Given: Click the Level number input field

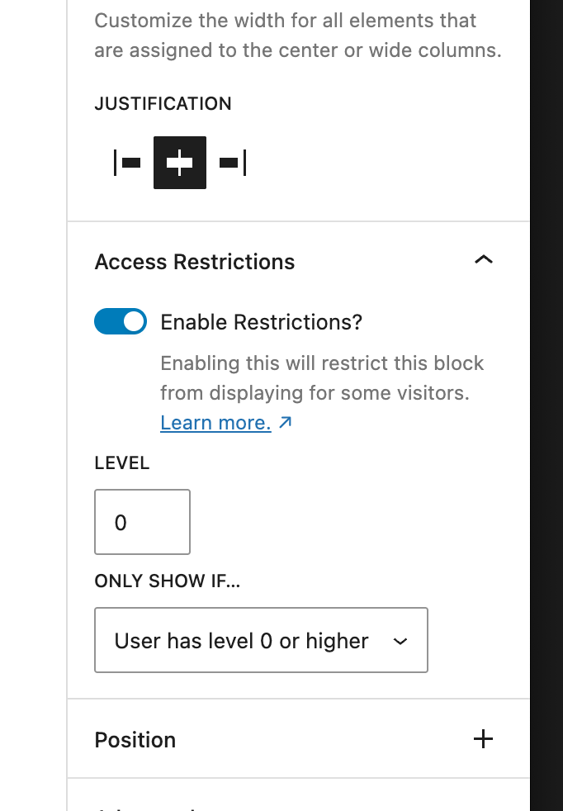Looking at the screenshot, I should [142, 522].
